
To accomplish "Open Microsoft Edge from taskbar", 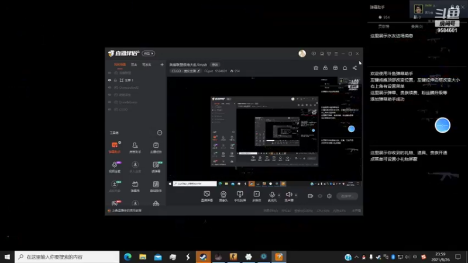I will click(x=128, y=257).
